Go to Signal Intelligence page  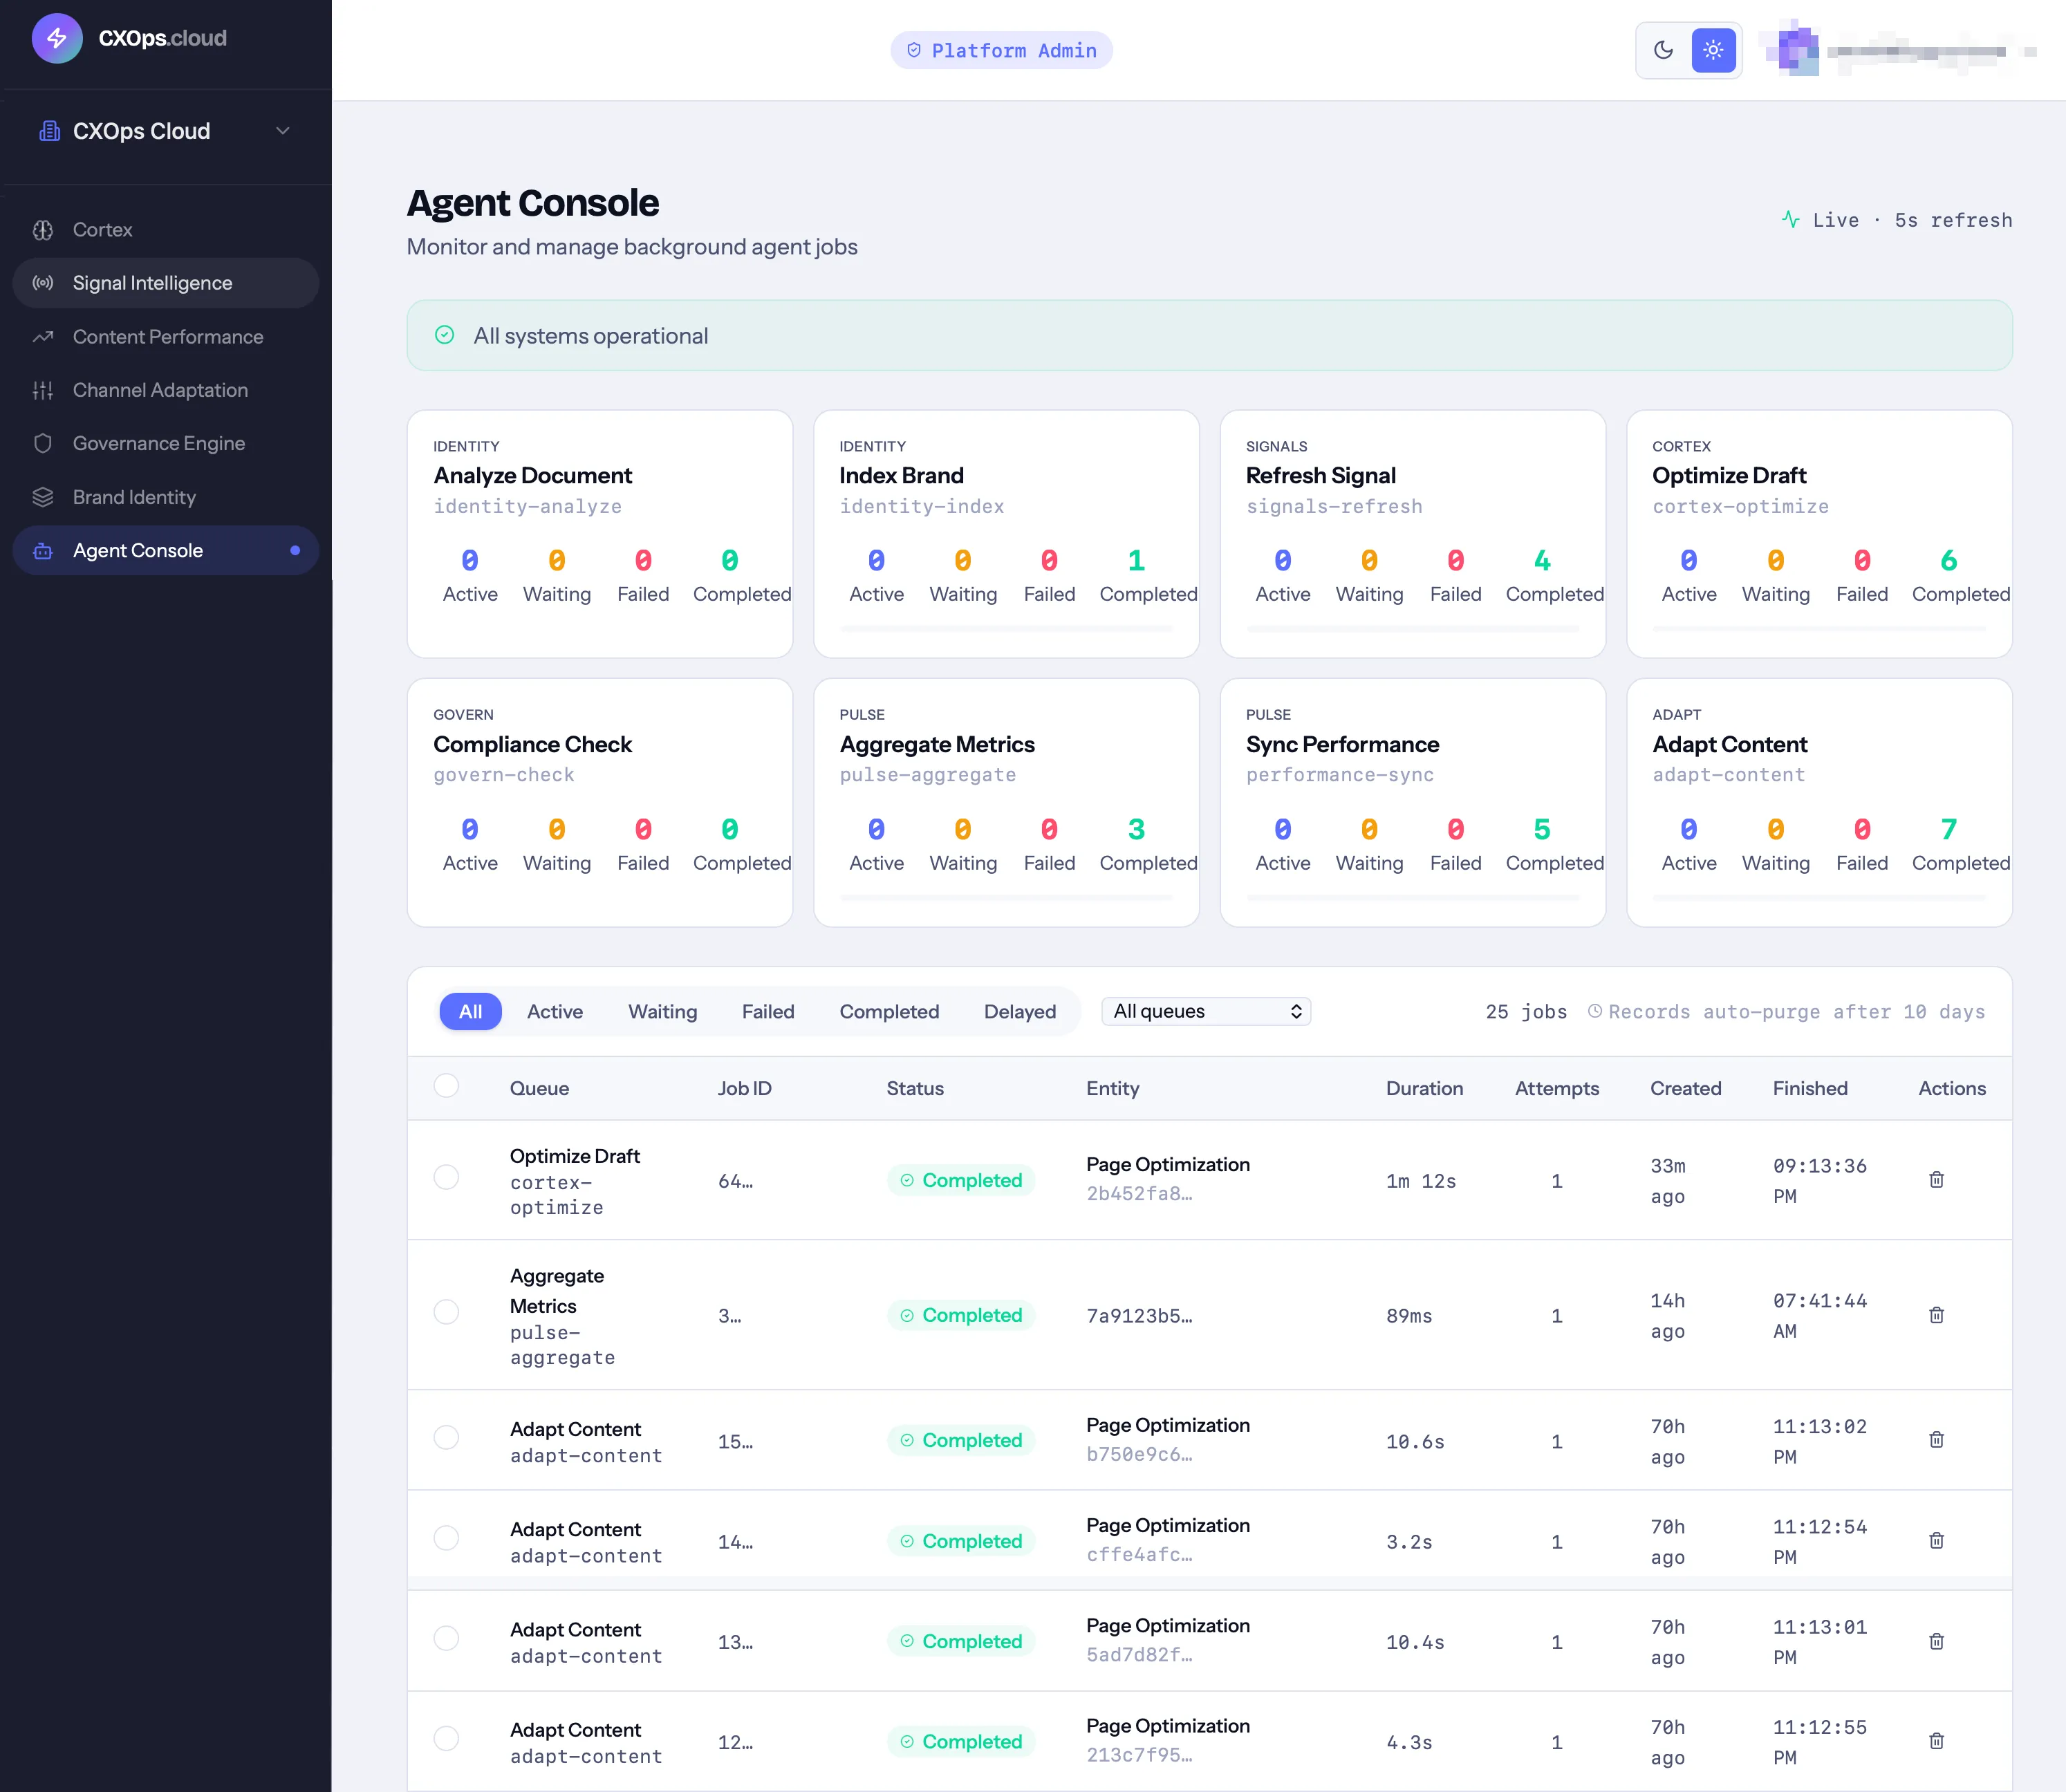coord(166,283)
